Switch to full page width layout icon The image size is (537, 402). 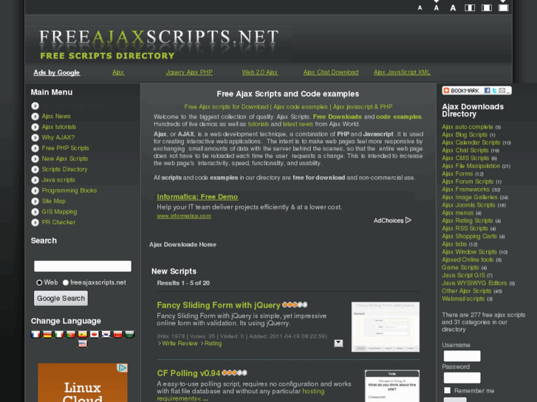click(503, 8)
